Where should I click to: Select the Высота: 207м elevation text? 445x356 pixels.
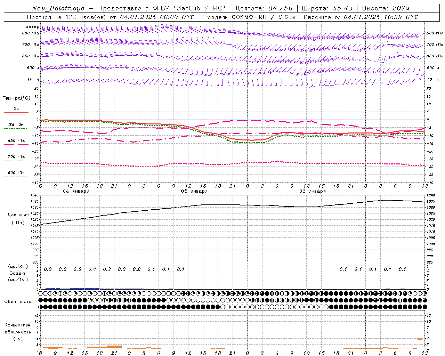point(386,8)
